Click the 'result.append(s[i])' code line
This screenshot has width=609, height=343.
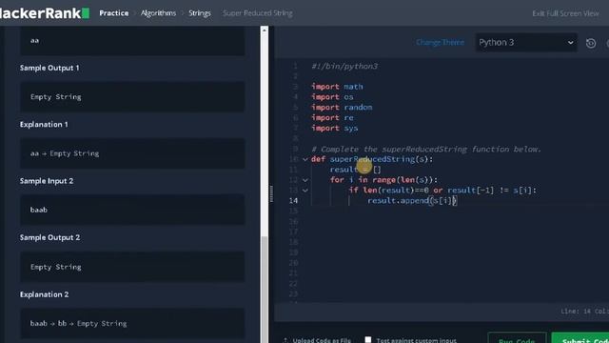click(x=412, y=201)
